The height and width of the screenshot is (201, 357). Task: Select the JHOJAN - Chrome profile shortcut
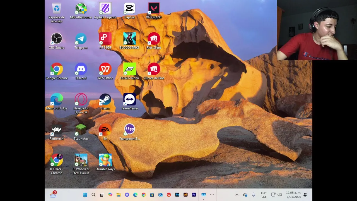(57, 164)
